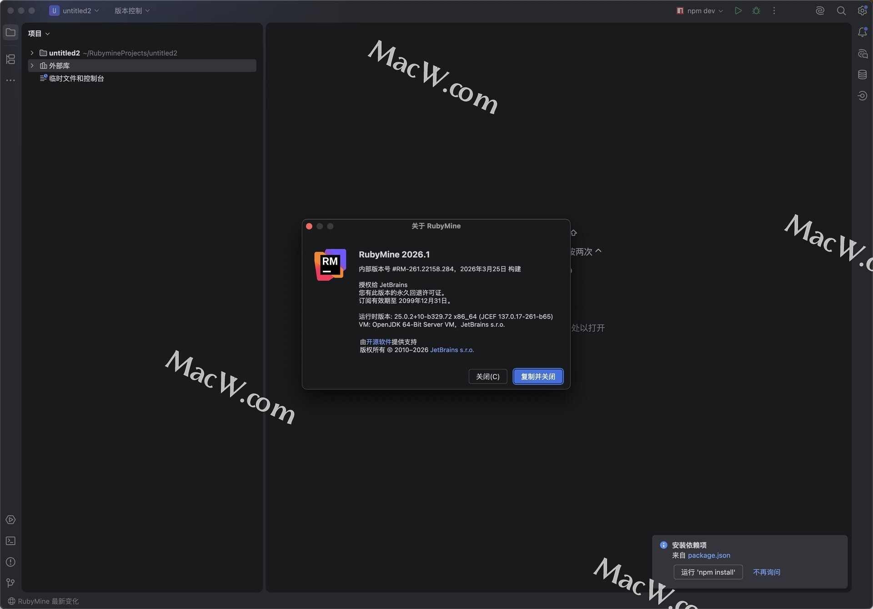This screenshot has height=609, width=873.
Task: Open the Structure tool window icon
Action: tap(10, 59)
